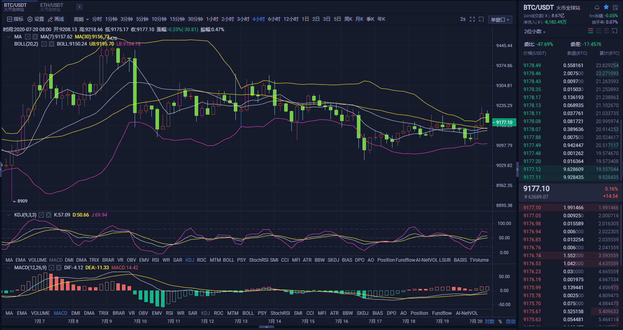623x330 pixels.
Task: Open the trade details panel icon
Action: point(615,7)
